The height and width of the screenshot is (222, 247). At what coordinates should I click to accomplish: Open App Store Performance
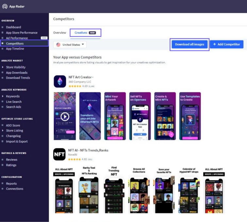pyautogui.click(x=22, y=33)
